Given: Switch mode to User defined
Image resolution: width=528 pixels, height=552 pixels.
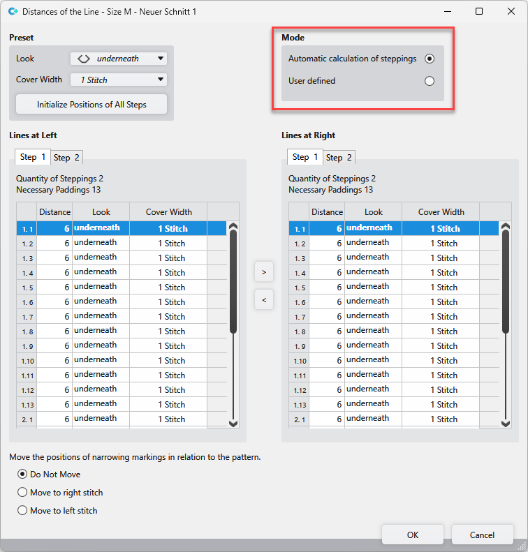Looking at the screenshot, I should click(x=429, y=81).
